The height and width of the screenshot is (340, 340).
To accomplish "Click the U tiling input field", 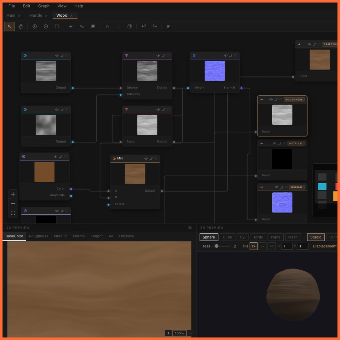I will tap(286, 246).
